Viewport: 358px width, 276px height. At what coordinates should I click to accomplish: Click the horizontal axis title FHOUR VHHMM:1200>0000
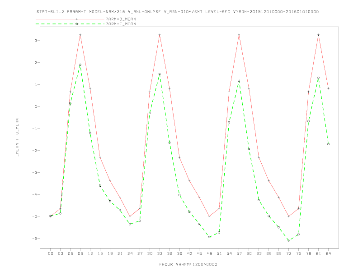(x=188, y=264)
